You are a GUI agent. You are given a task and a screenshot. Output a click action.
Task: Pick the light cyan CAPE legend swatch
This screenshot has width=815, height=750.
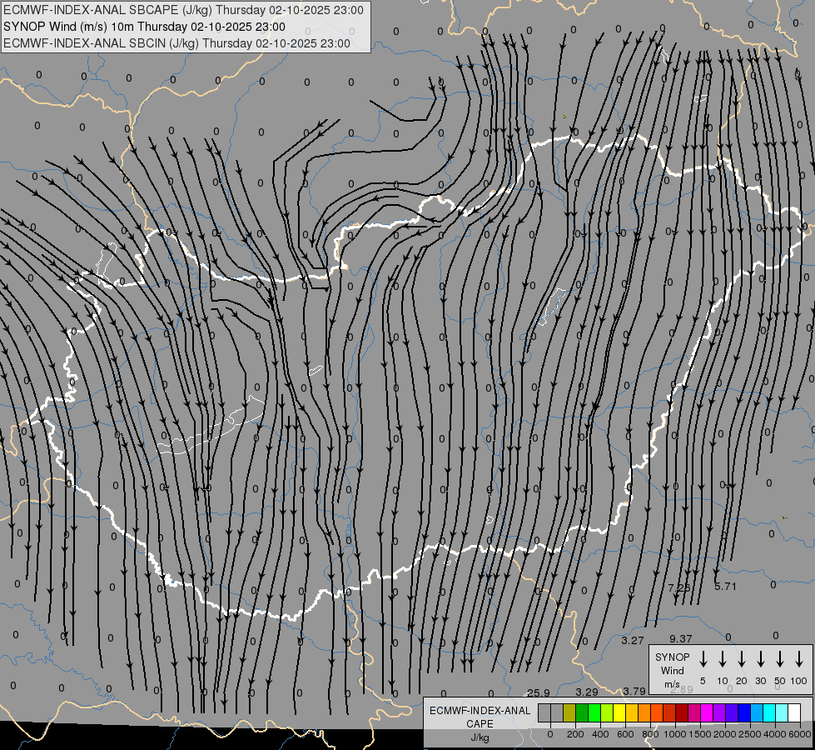coord(781,712)
